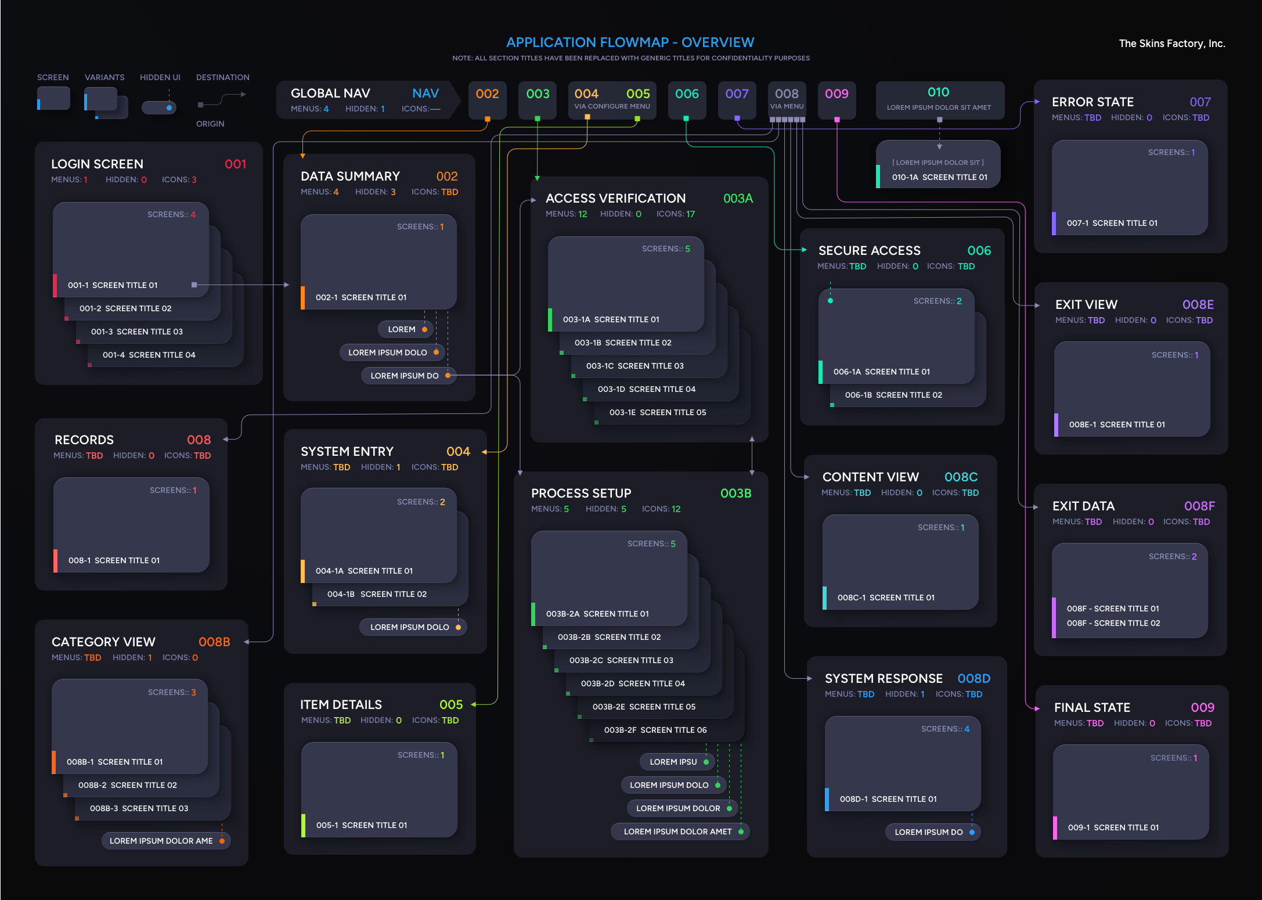Open the VIA MENU under badge 008
Image resolution: width=1262 pixels, height=900 pixels.
(x=787, y=106)
